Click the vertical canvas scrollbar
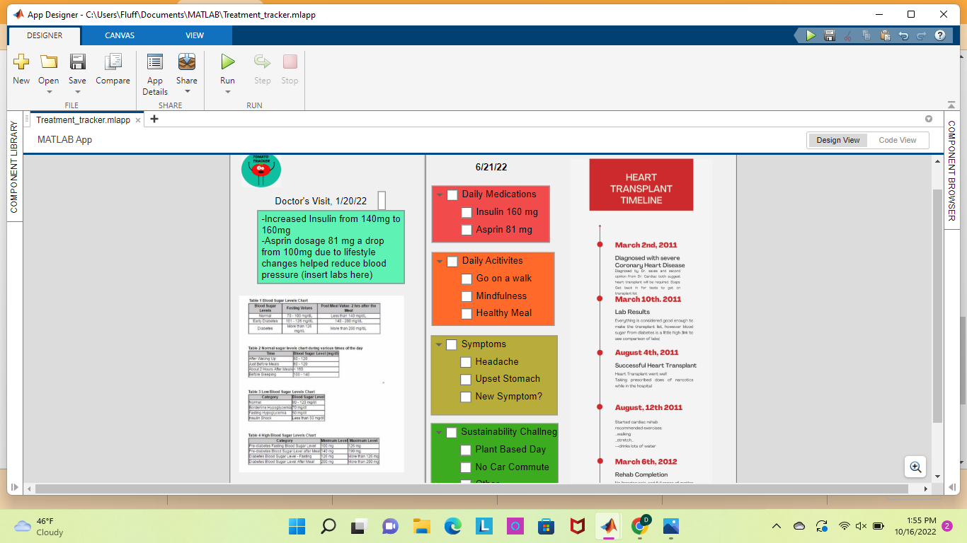 coord(937,306)
